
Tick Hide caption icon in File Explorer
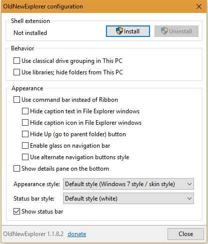click(x=25, y=123)
